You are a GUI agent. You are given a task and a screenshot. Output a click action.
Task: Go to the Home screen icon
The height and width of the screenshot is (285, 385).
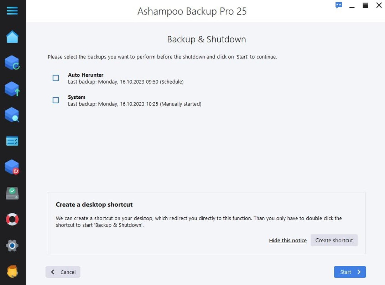[12, 37]
